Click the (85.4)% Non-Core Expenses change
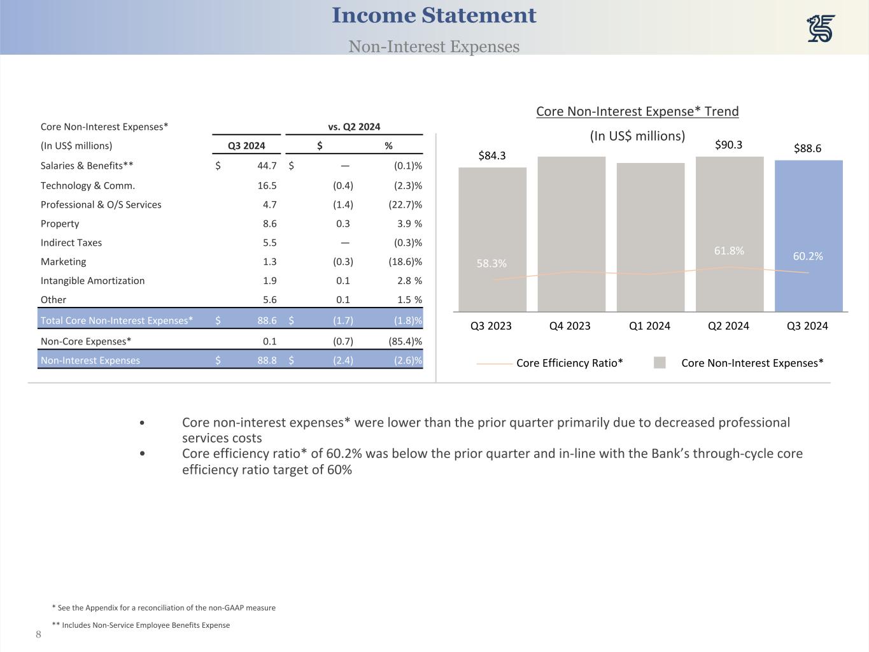The image size is (869, 652). [x=405, y=341]
